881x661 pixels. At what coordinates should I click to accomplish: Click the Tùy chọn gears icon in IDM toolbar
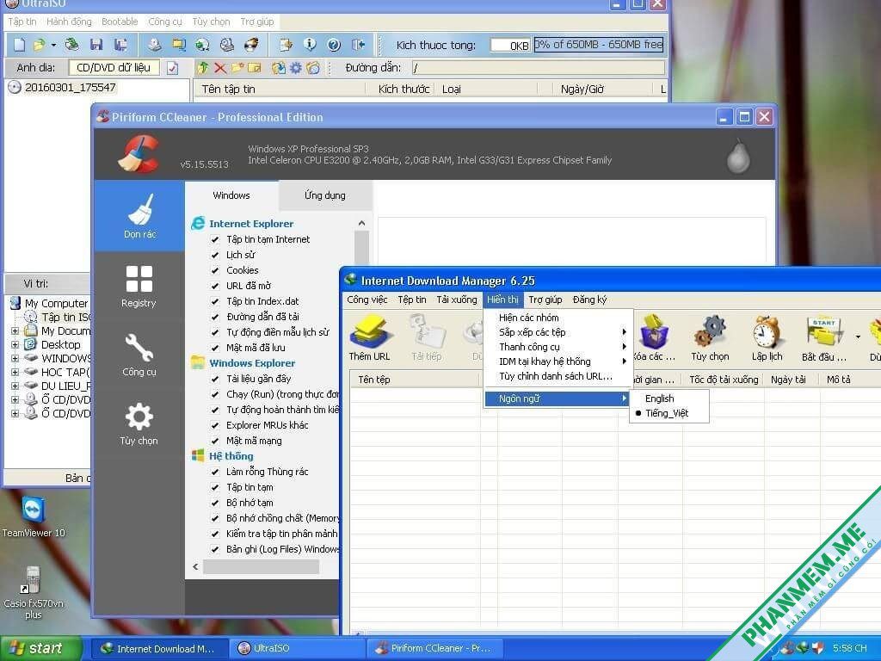click(x=710, y=337)
